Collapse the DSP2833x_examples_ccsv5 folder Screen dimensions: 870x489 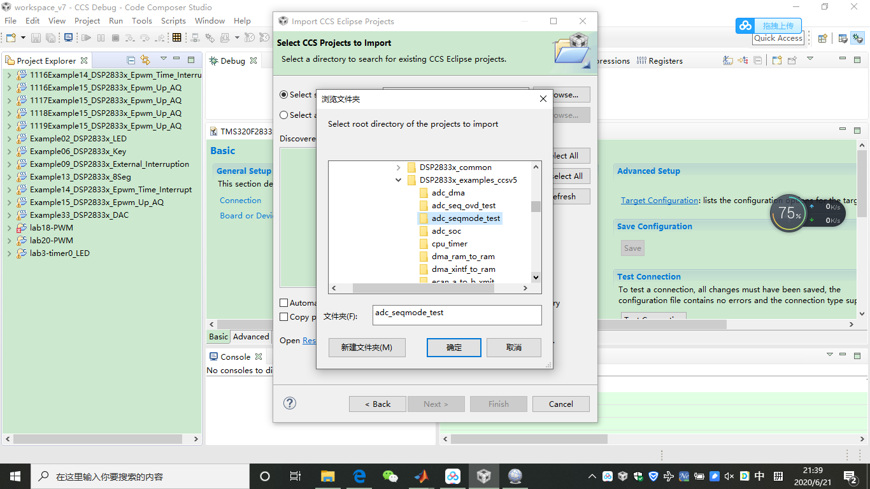tap(398, 180)
